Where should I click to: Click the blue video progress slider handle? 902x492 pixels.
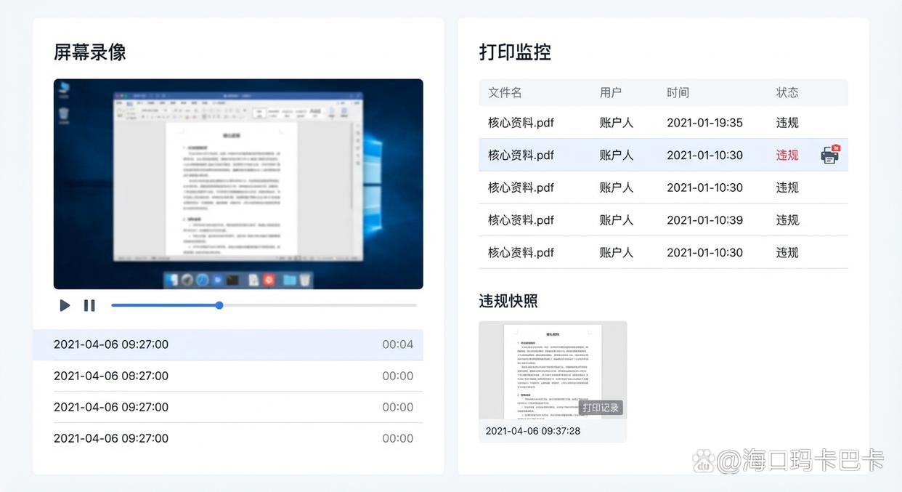point(219,305)
